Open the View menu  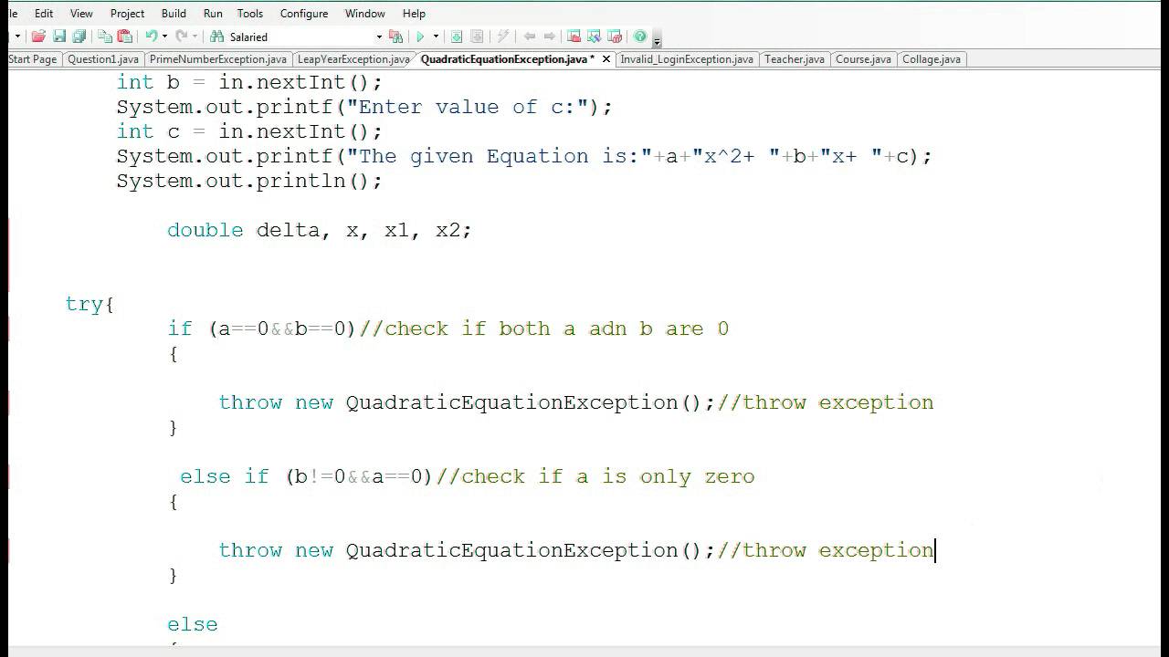pos(81,13)
